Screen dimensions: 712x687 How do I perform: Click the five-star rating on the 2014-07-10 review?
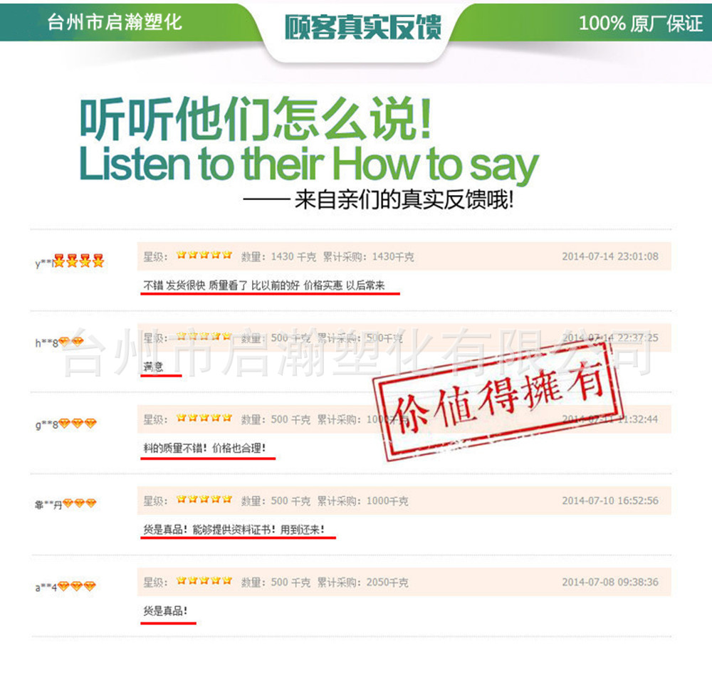[204, 499]
